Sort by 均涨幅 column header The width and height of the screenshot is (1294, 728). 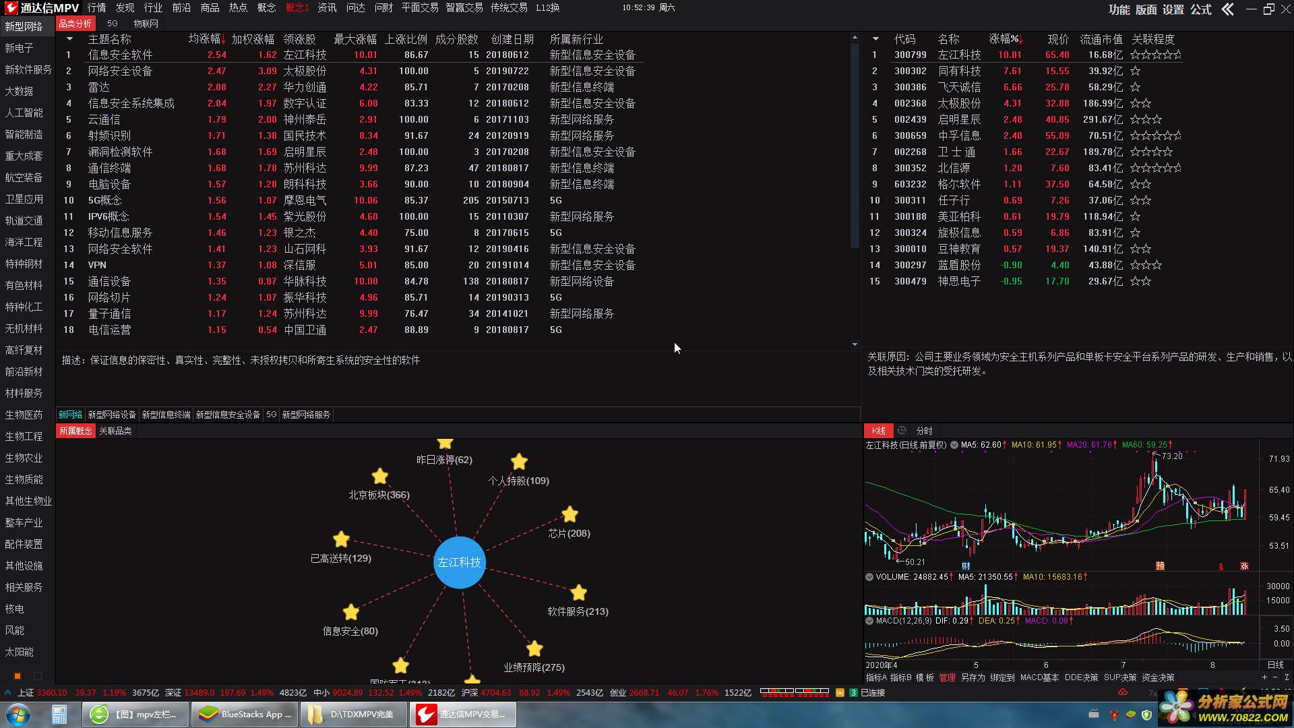[x=206, y=39]
